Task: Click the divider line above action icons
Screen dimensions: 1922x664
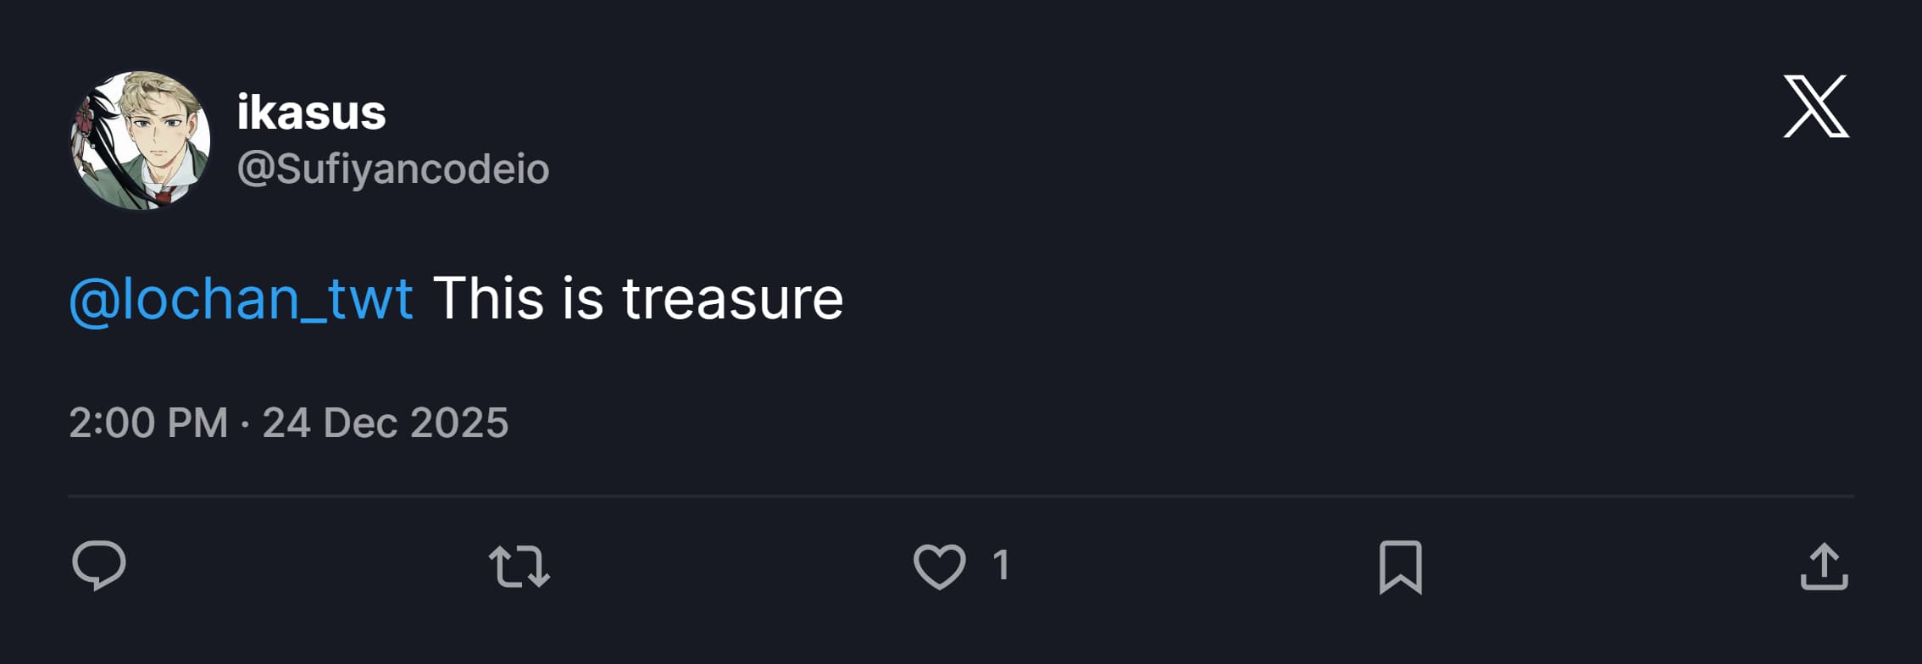Action: [961, 495]
